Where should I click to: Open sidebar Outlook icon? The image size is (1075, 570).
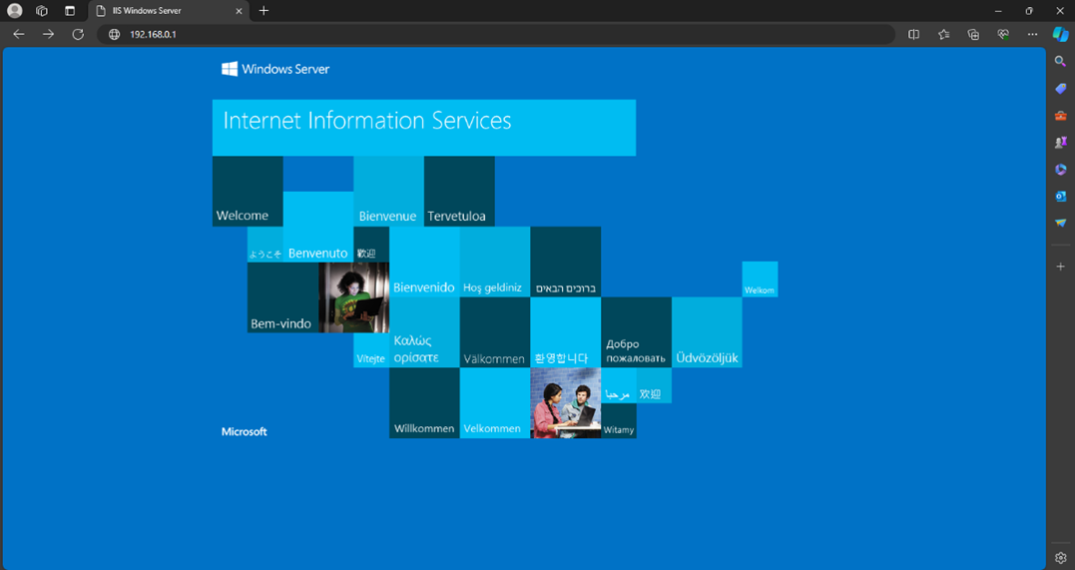point(1061,197)
